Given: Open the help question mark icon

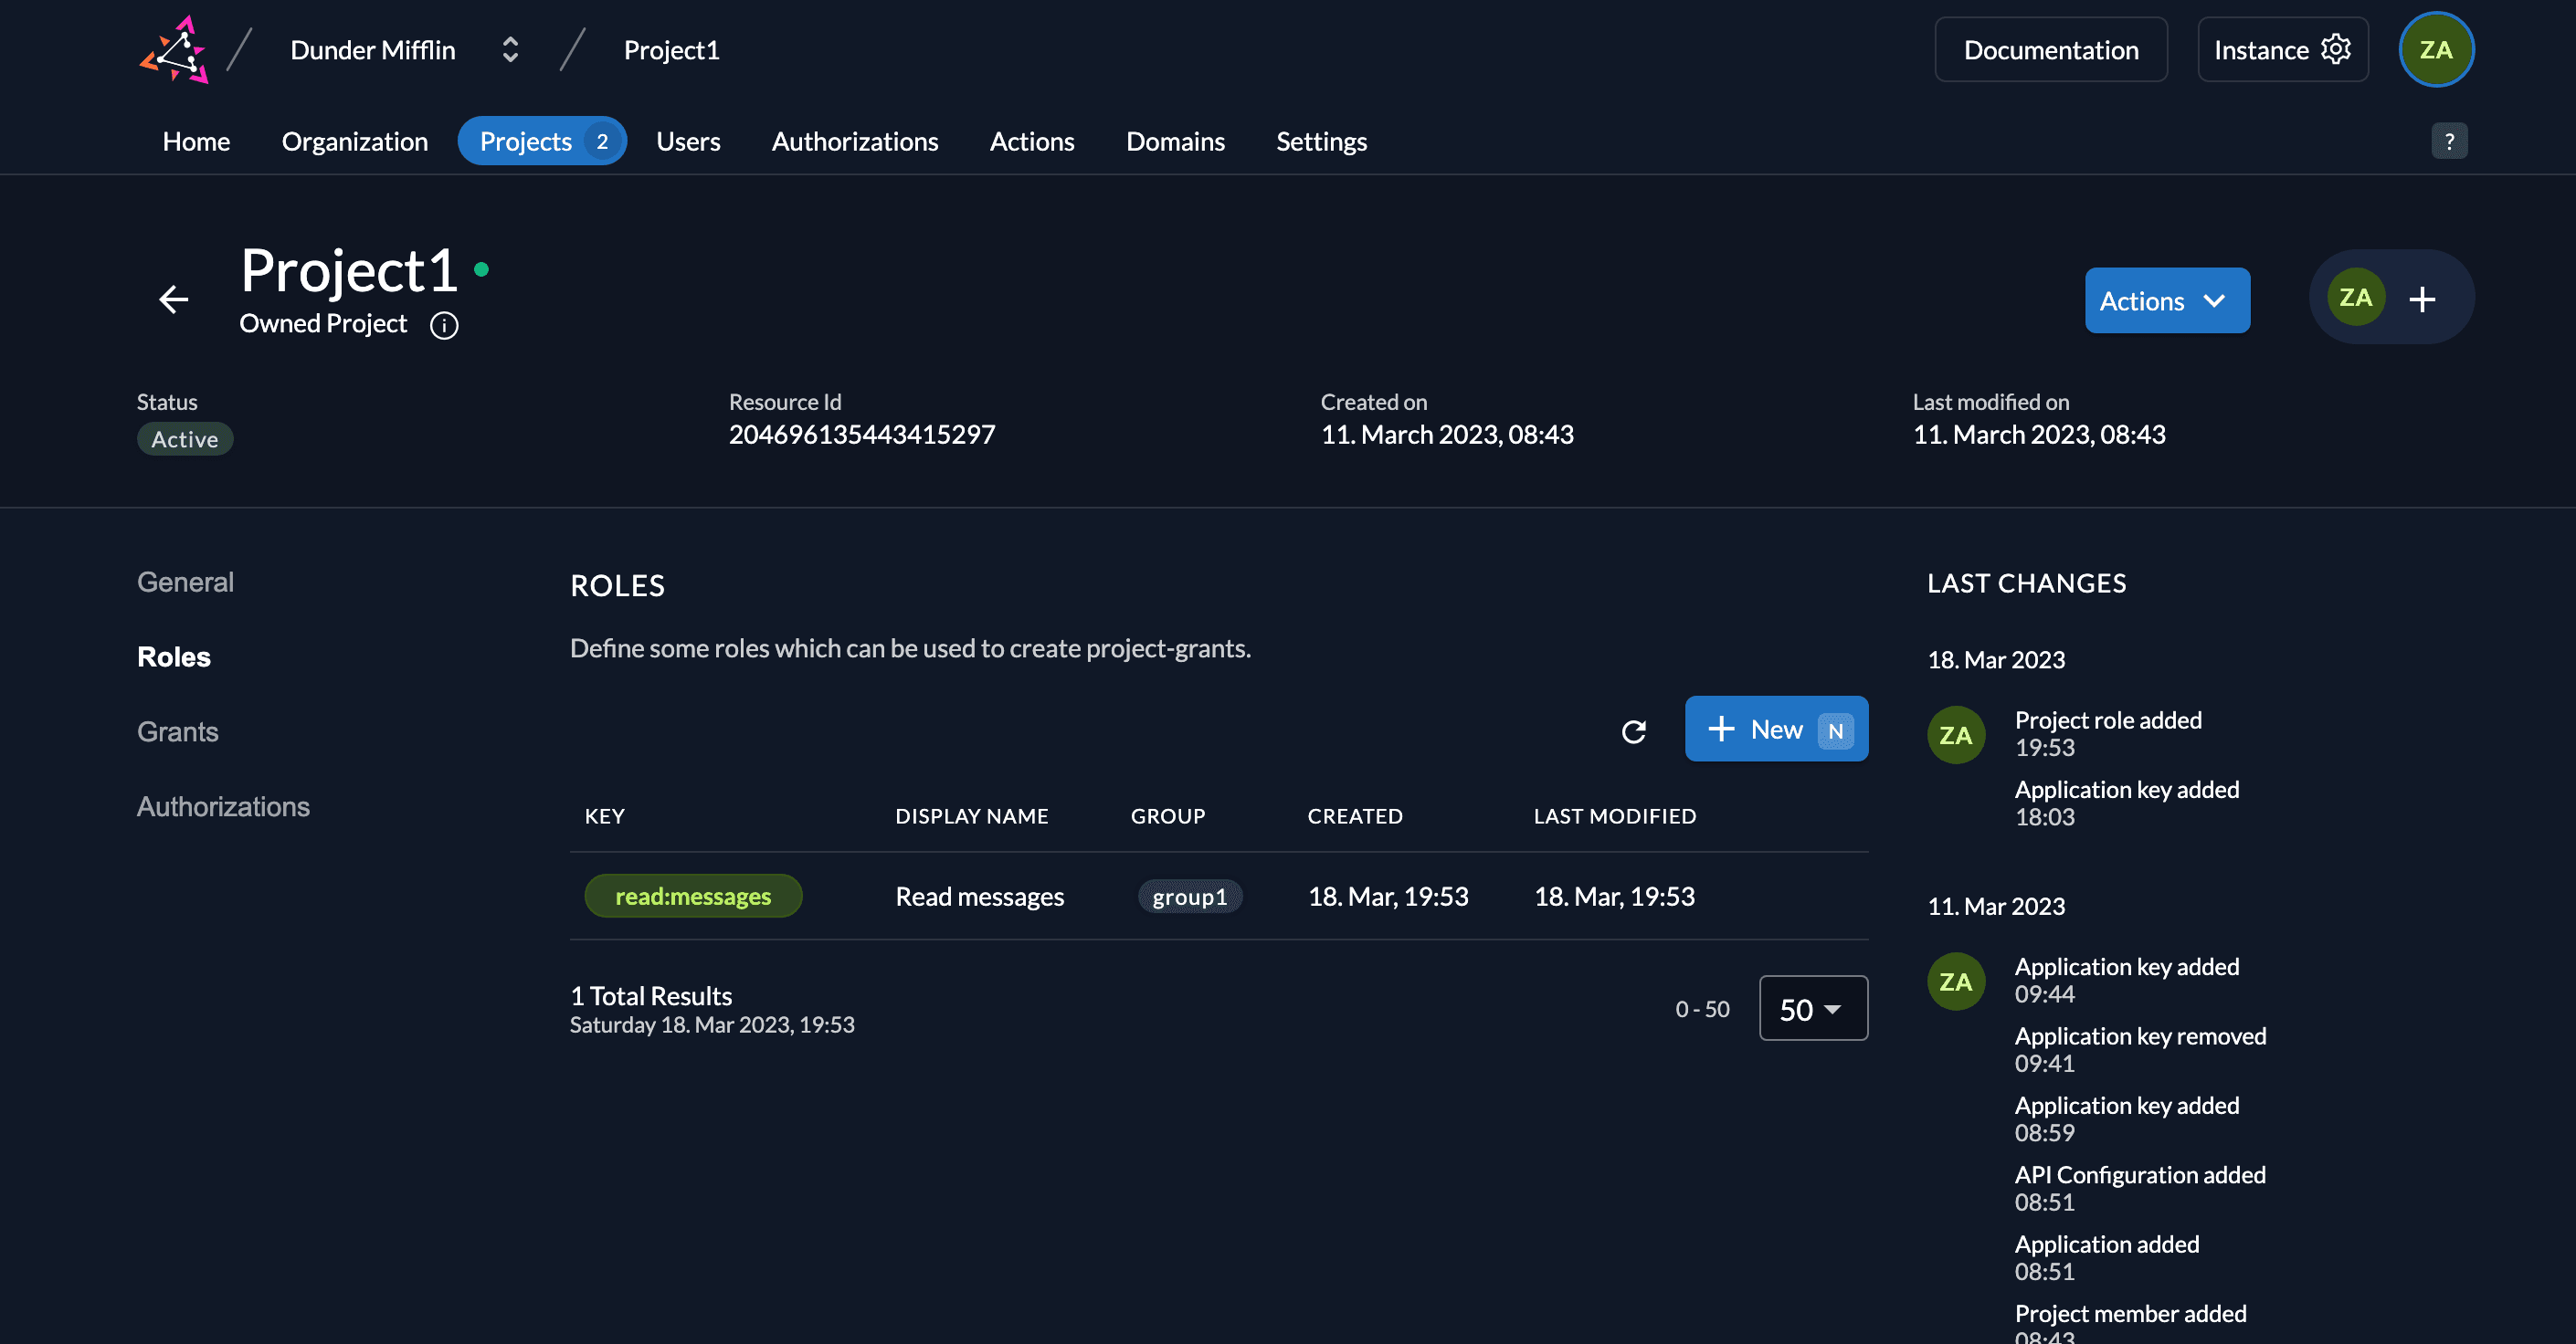Looking at the screenshot, I should coord(2449,142).
